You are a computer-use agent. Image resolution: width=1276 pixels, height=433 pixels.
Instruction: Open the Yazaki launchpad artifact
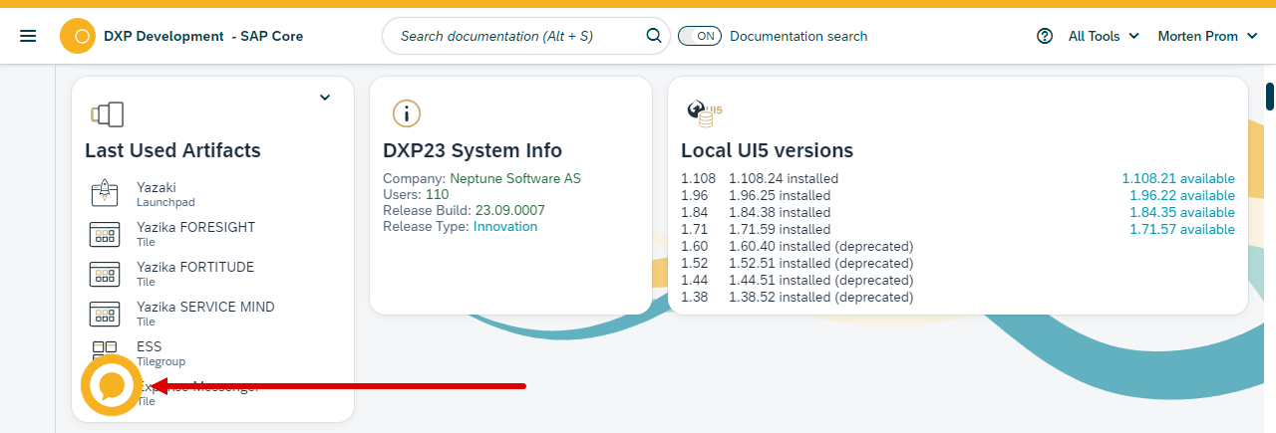[211, 194]
